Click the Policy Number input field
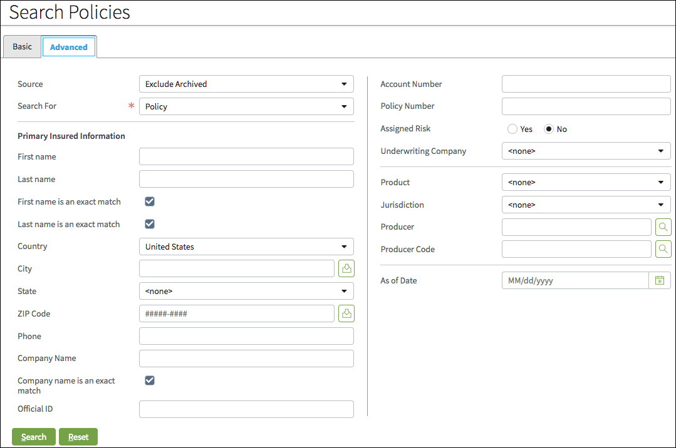The width and height of the screenshot is (676, 448). [586, 106]
